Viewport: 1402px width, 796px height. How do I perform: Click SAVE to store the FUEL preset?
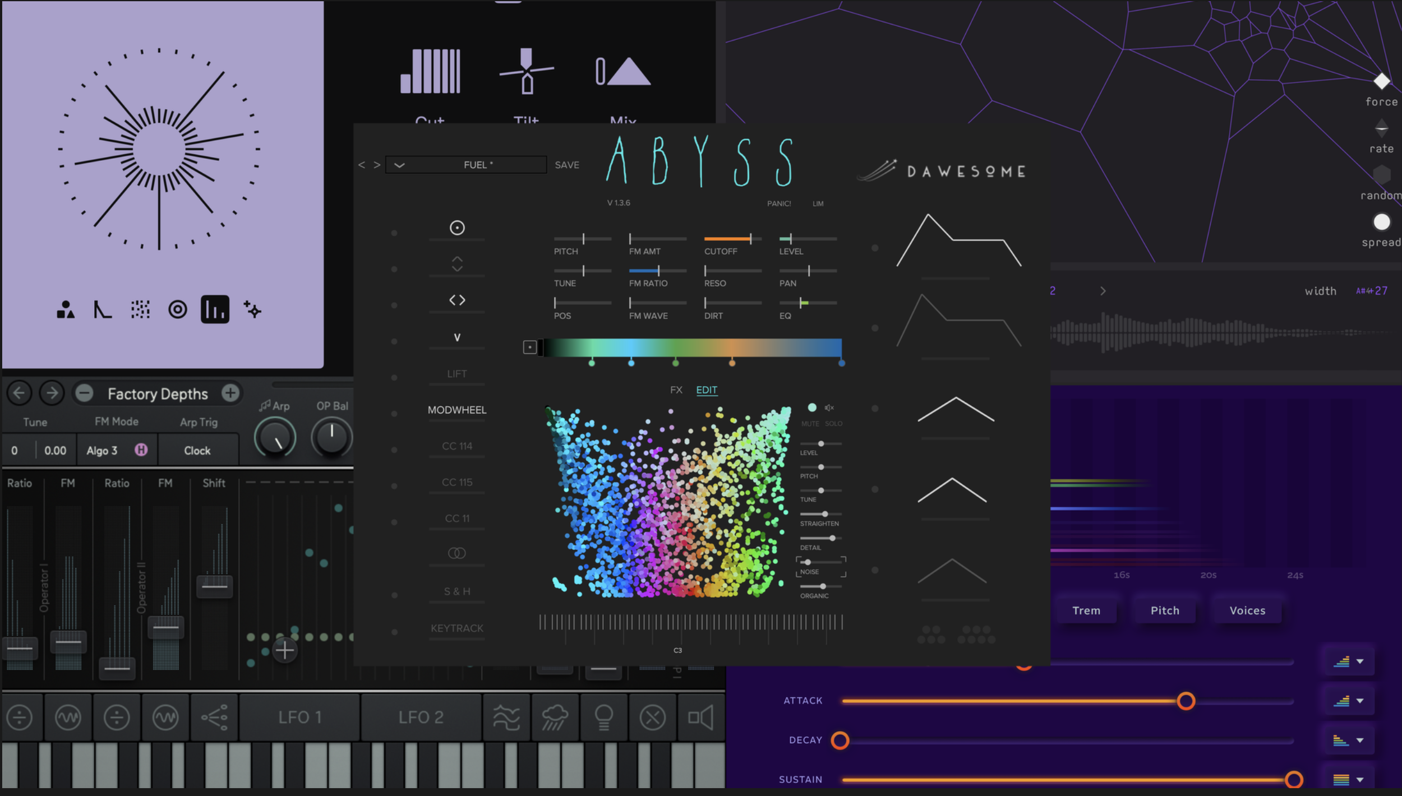(566, 164)
